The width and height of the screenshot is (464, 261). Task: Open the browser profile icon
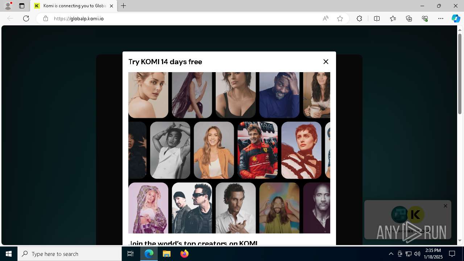tap(8, 6)
